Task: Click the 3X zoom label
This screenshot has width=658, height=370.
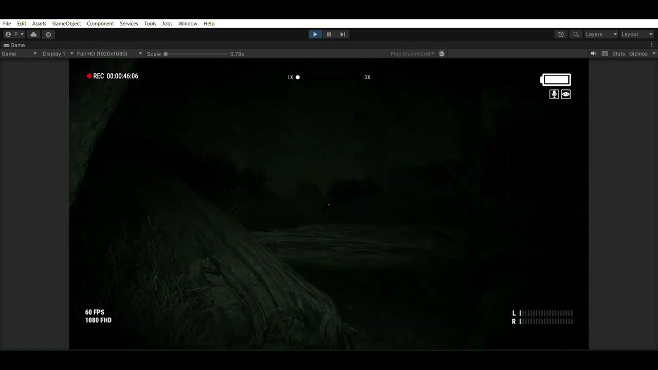Action: [x=367, y=77]
